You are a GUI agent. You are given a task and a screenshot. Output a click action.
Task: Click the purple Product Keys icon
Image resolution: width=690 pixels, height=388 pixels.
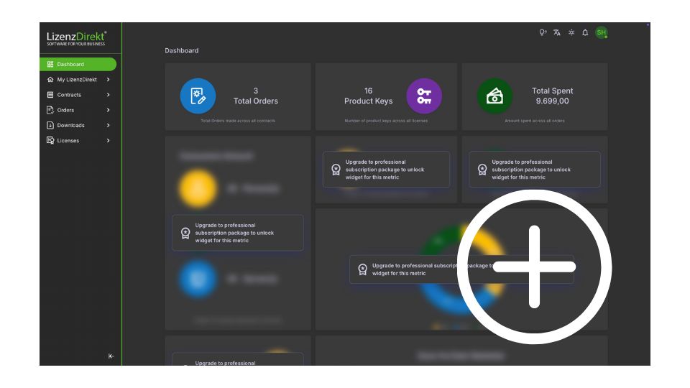(424, 96)
